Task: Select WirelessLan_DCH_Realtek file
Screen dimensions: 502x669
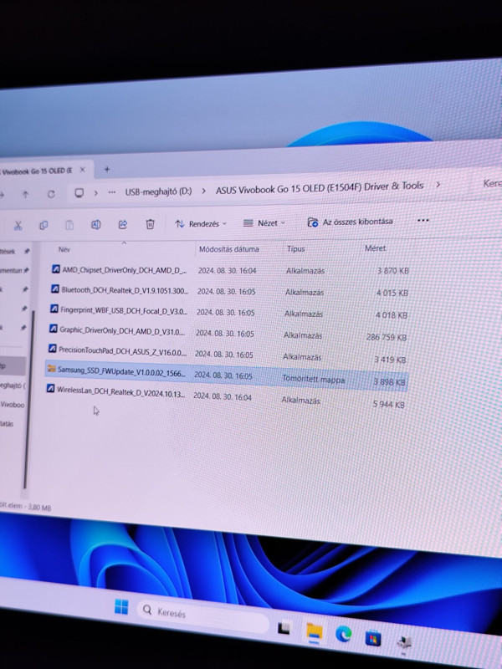Action: (x=224, y=396)
